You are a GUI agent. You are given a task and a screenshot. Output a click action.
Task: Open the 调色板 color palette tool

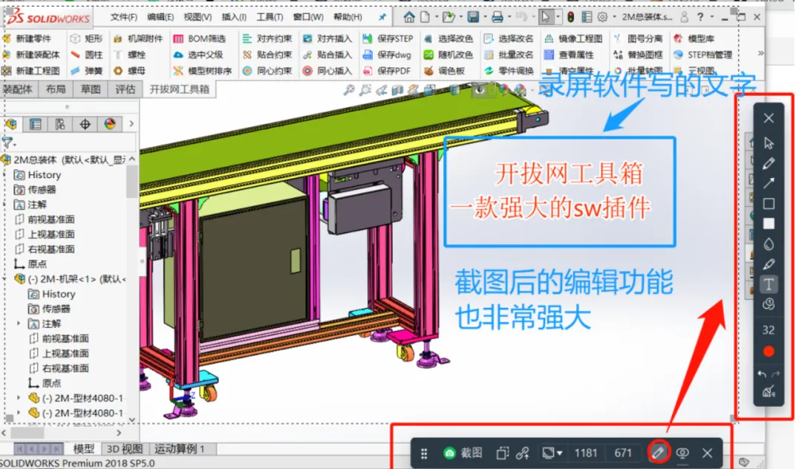coord(444,70)
